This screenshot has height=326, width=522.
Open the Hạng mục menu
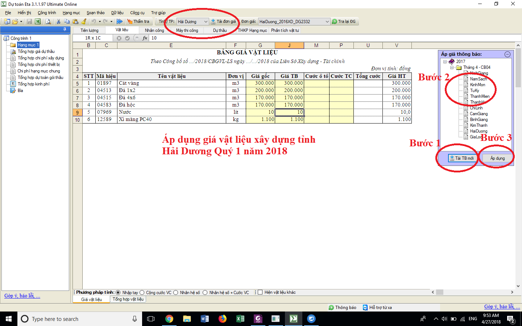click(71, 13)
